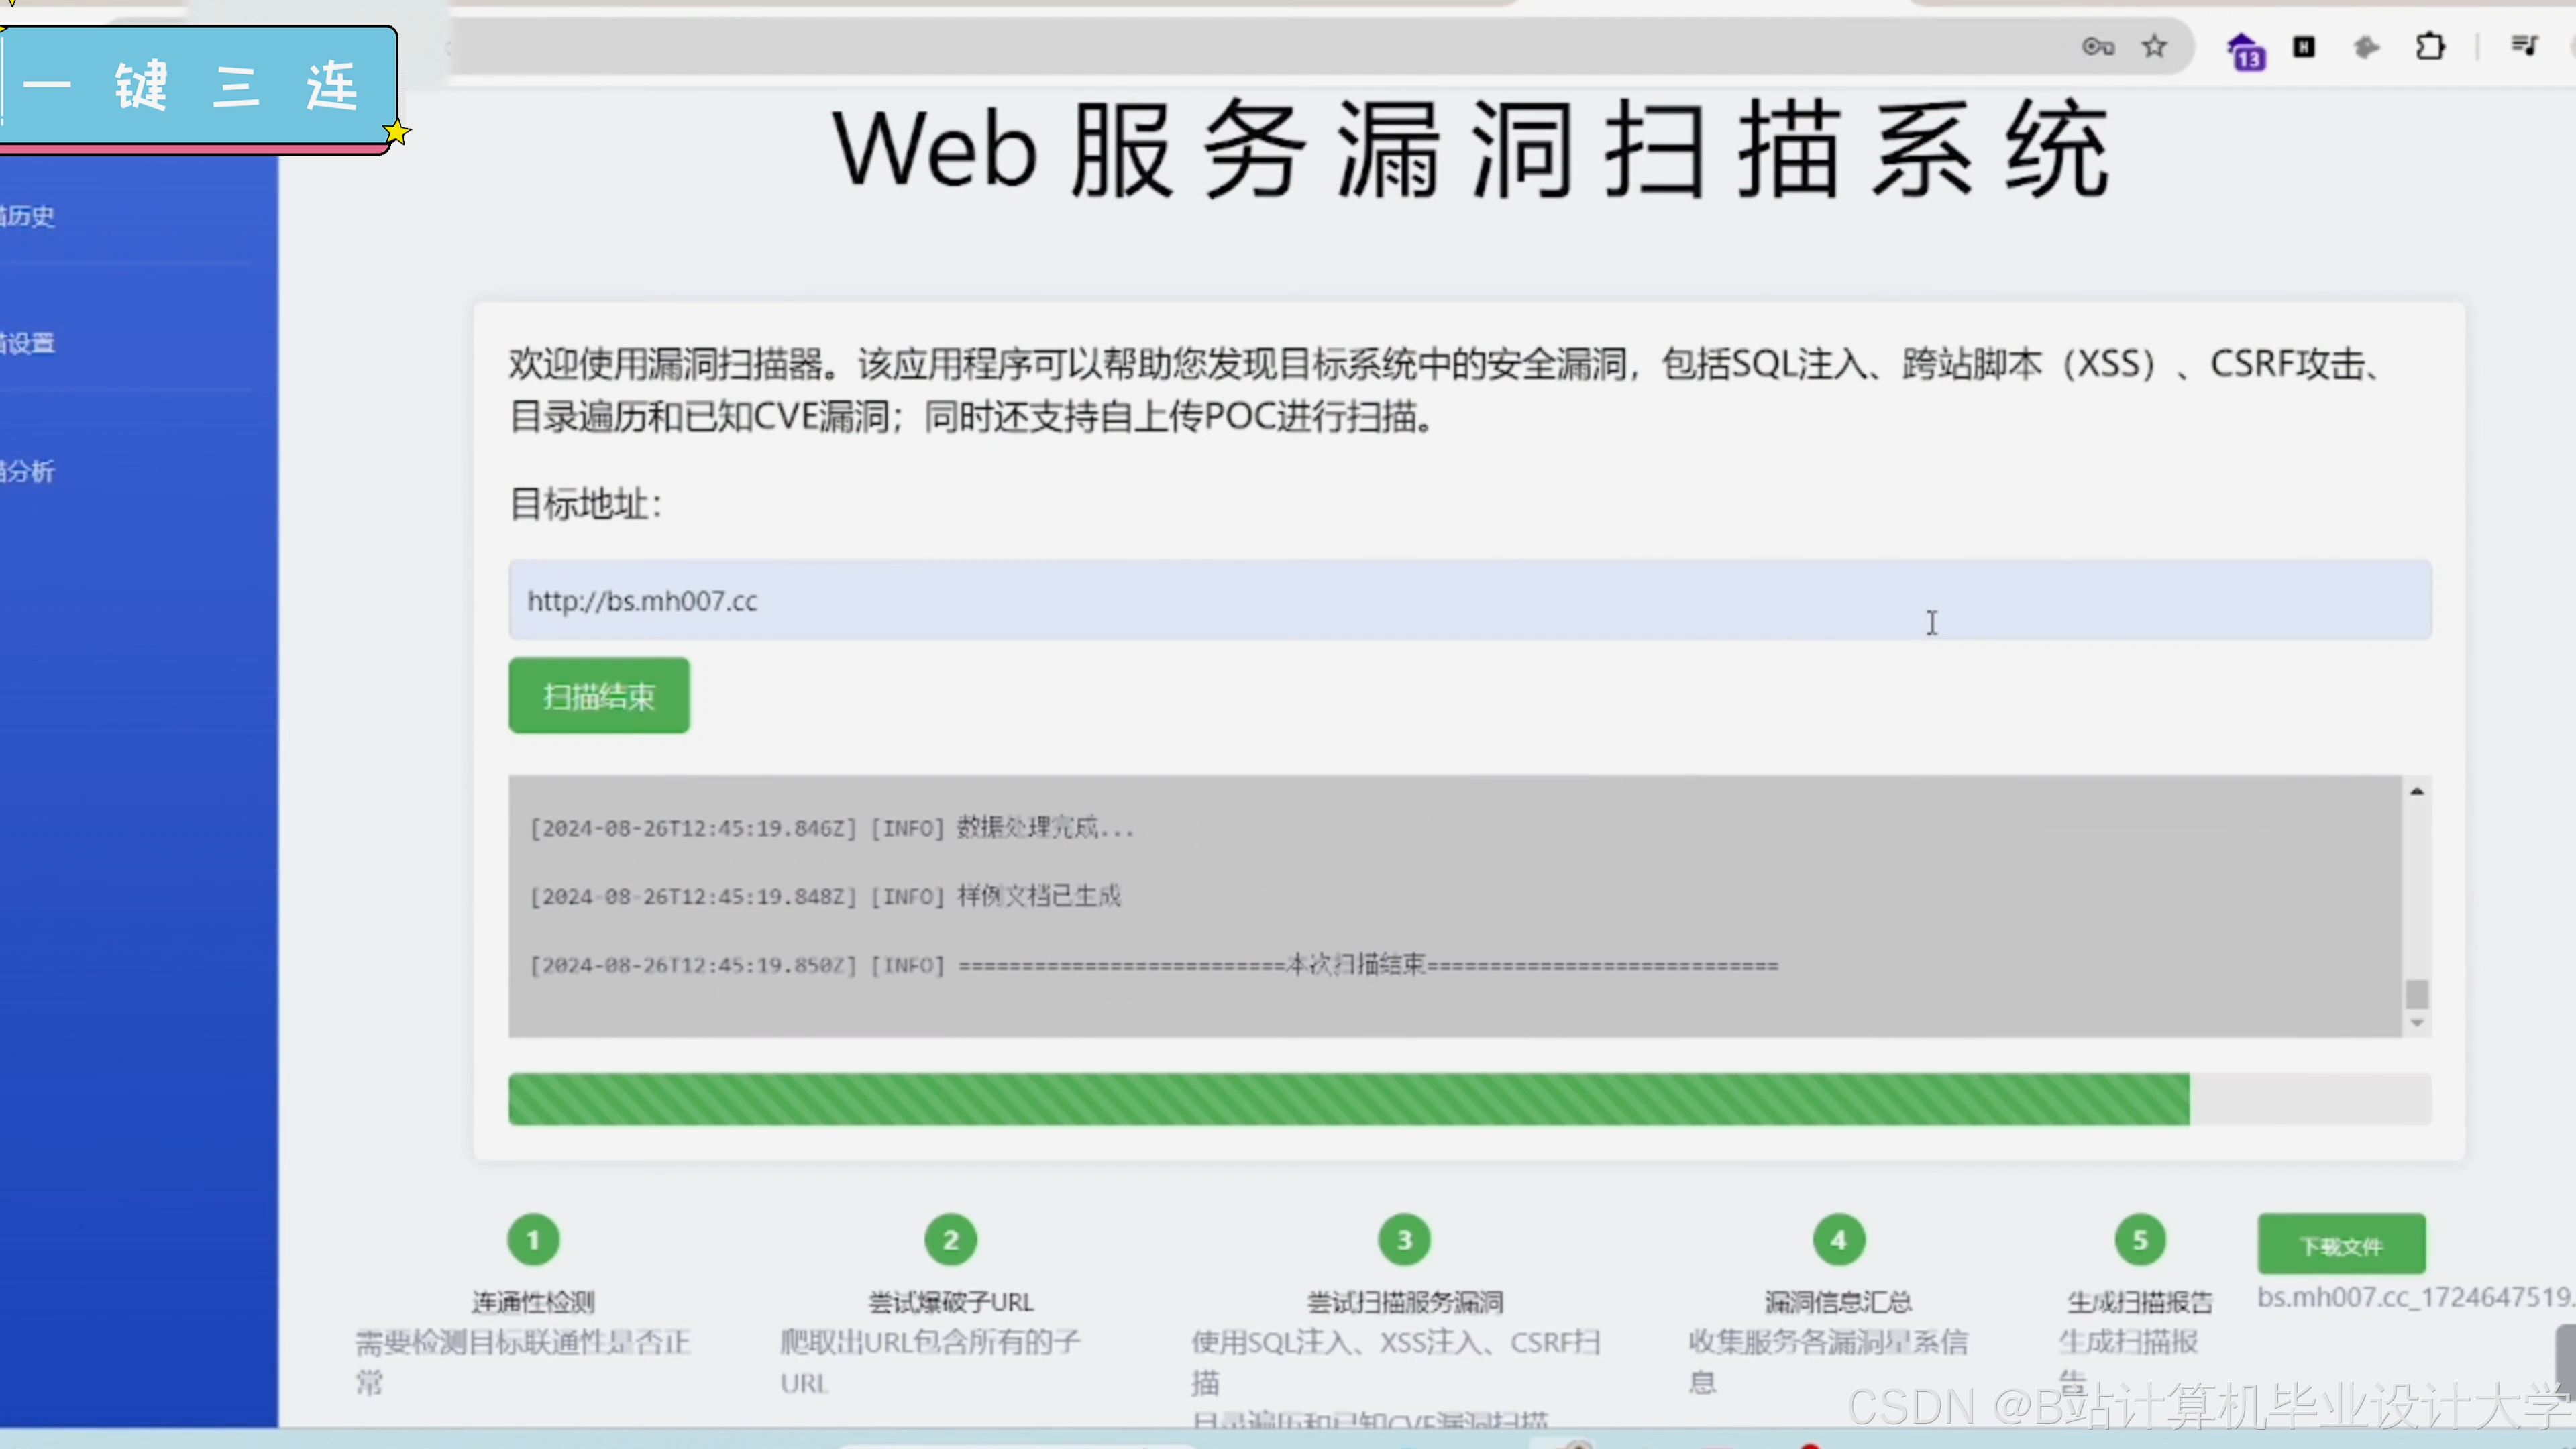Click the log panel scroll up arrow
Screen dimensions: 2576x1449
2417,791
